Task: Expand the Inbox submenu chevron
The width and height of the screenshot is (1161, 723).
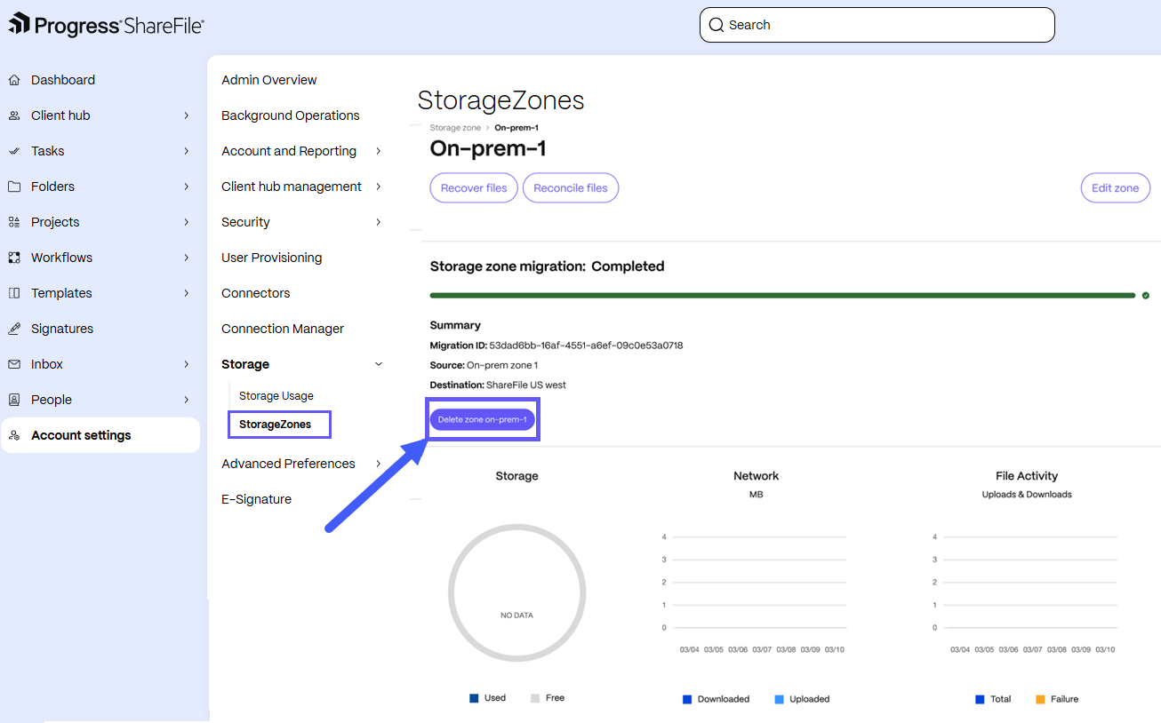Action: tap(187, 364)
